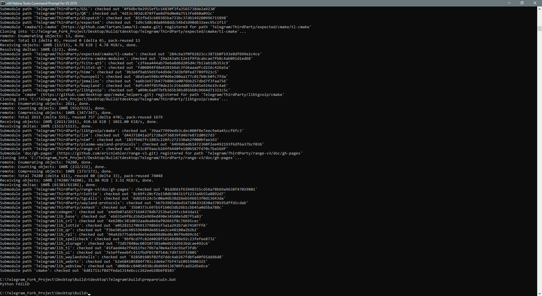Click the 'Telegram/ThirdParty/nimf' line
Image resolution: width=542 pixels, height=296 pixels.
[x=110, y=140]
